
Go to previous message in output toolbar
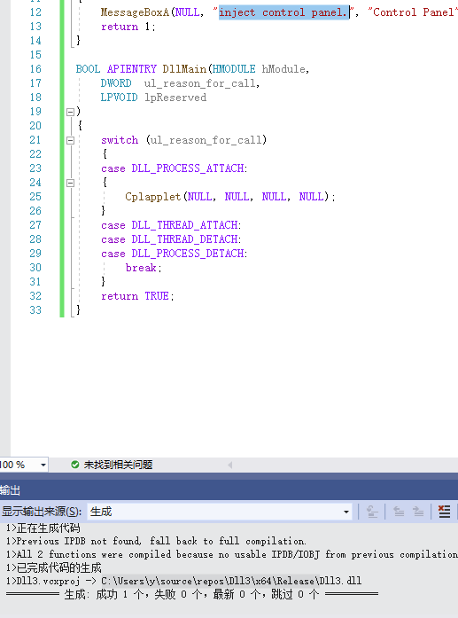pyautogui.click(x=399, y=512)
